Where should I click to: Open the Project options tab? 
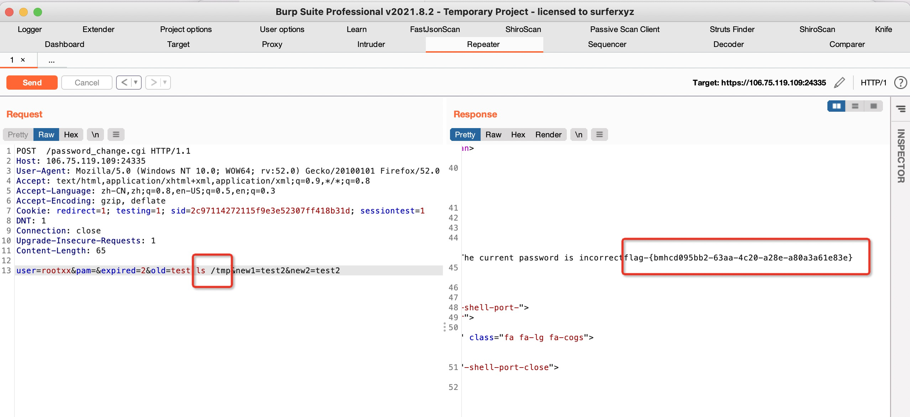186,30
